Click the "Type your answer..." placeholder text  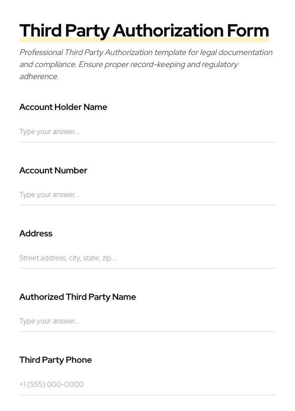point(49,132)
